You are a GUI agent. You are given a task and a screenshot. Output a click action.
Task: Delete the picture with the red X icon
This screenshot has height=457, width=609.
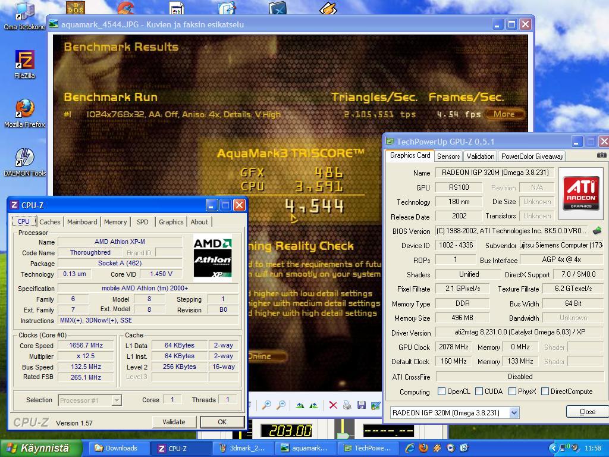click(333, 405)
